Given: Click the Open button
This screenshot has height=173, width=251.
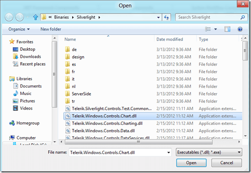Looking at the screenshot, I should 191,163.
